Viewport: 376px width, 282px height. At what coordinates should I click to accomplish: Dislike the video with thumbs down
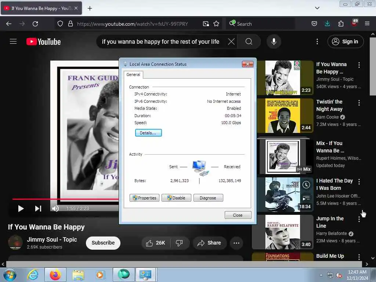tap(179, 243)
